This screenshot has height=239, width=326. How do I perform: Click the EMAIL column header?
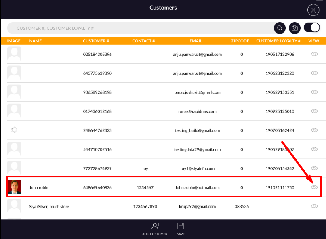[x=196, y=41]
